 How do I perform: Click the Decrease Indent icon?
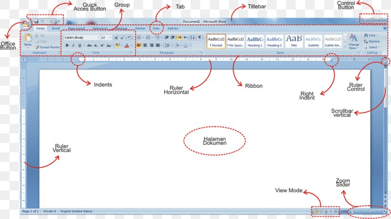pos(166,38)
